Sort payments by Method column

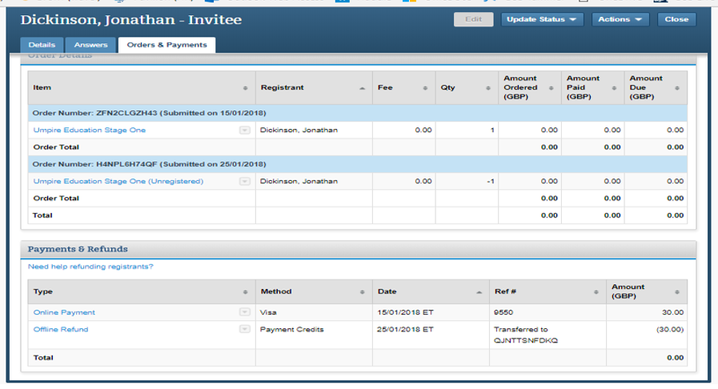(314, 291)
